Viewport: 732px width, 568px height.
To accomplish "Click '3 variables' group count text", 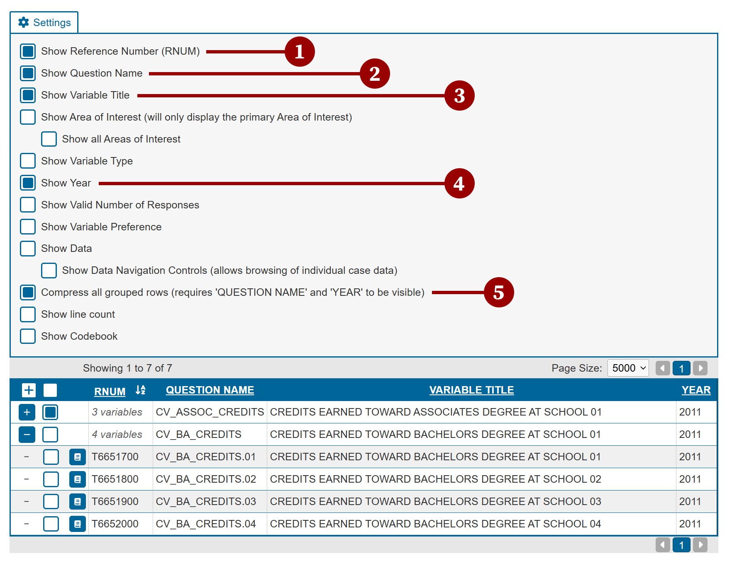I will pyautogui.click(x=117, y=412).
